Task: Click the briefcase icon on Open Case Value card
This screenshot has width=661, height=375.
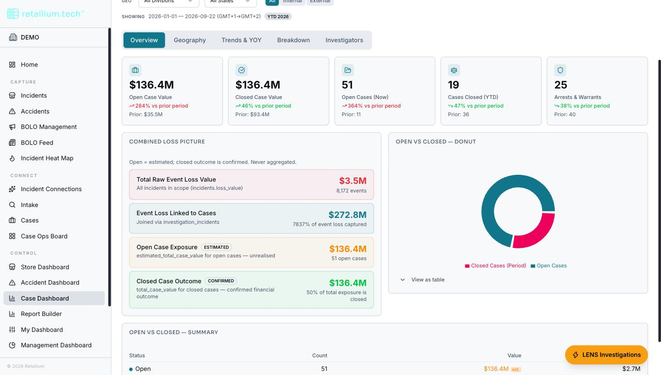Action: click(x=135, y=70)
